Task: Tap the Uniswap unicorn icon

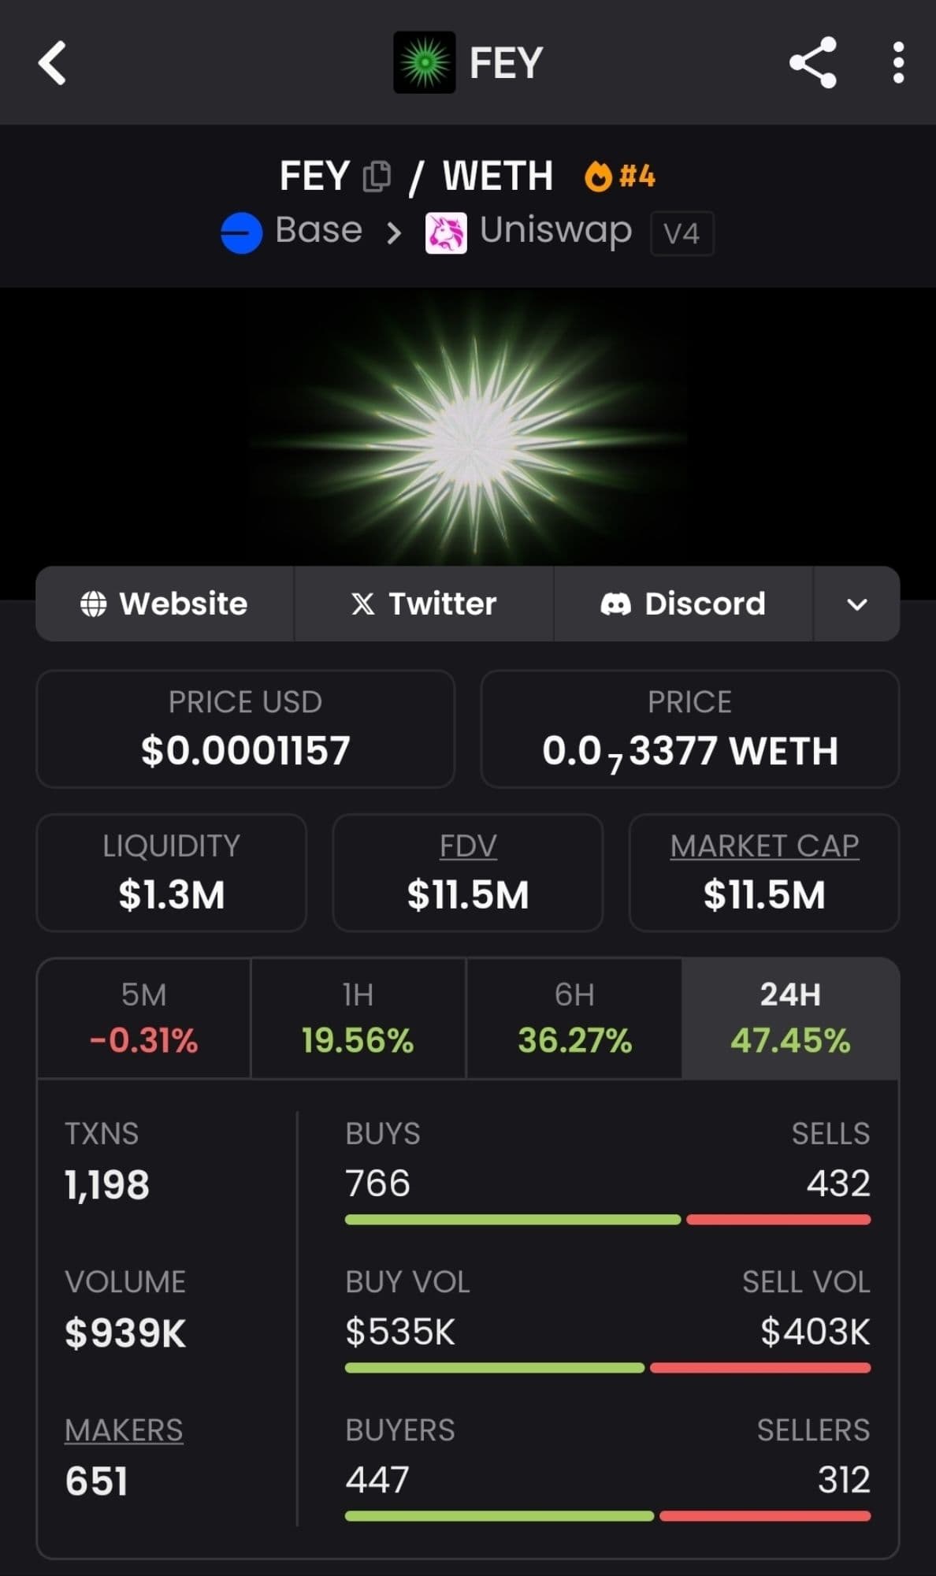Action: (x=446, y=233)
